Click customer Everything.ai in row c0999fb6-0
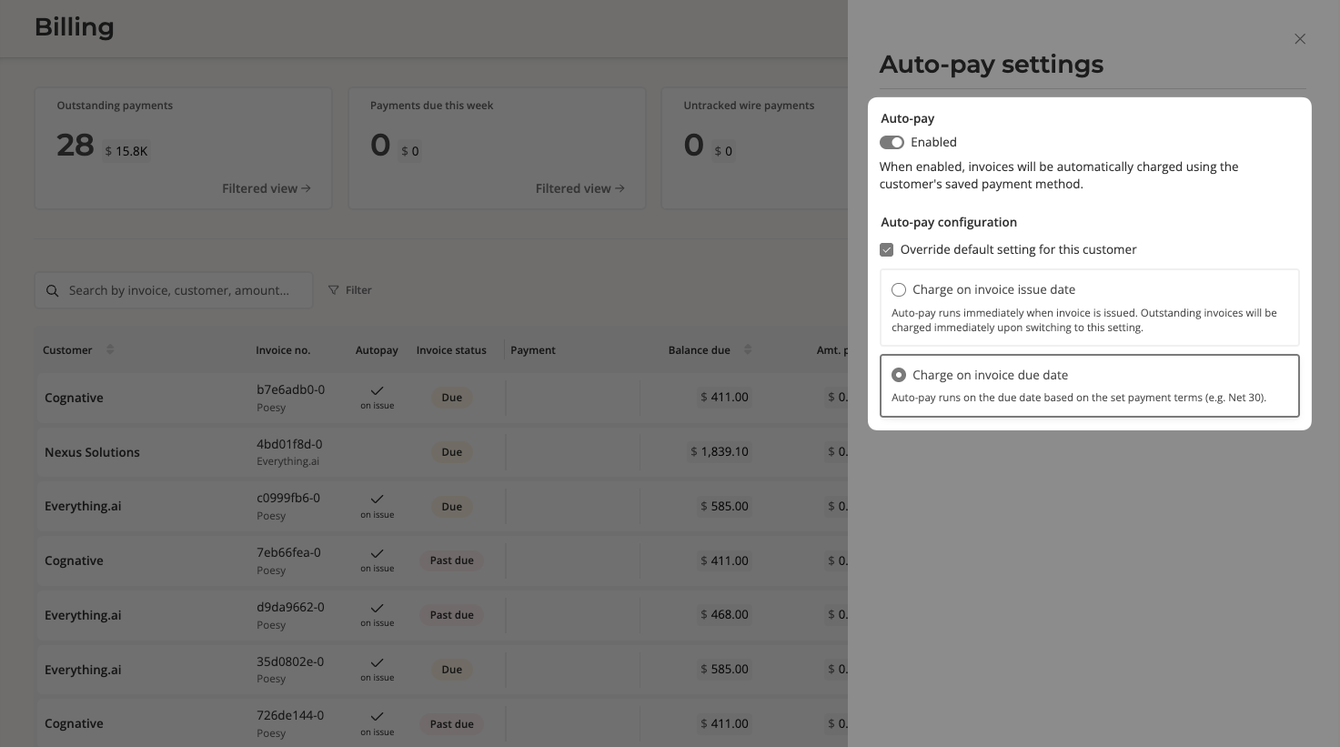 point(83,507)
